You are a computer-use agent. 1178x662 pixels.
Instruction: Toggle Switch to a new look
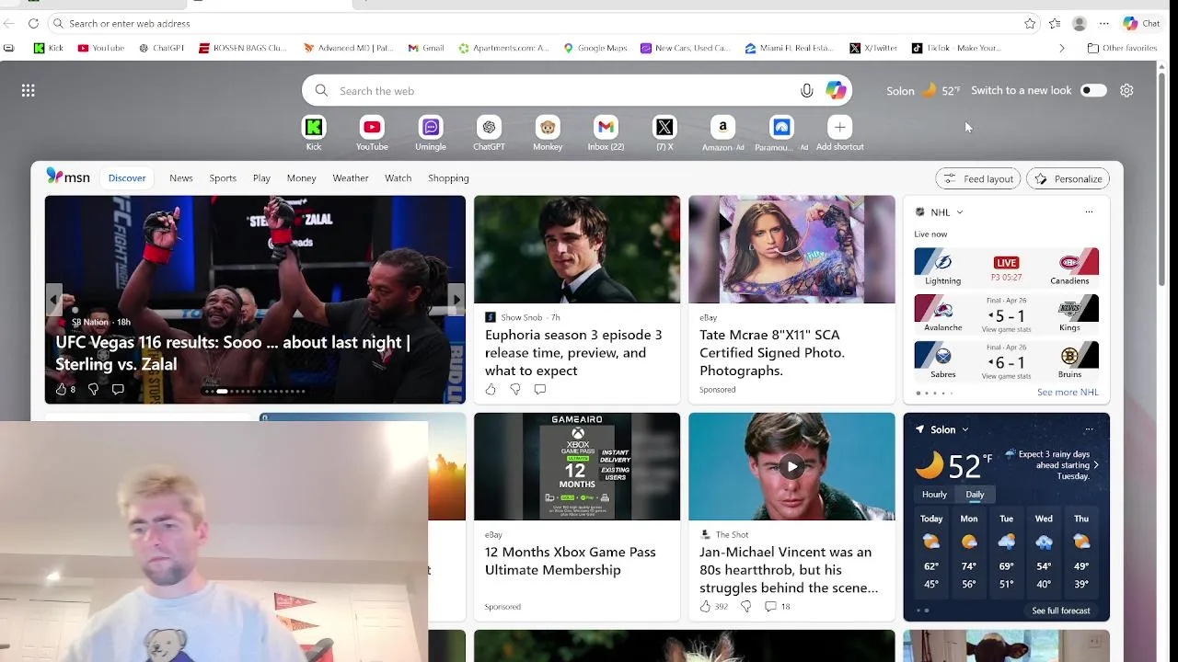click(x=1093, y=90)
